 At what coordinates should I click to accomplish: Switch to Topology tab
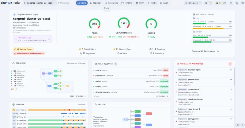[x=96, y=3]
